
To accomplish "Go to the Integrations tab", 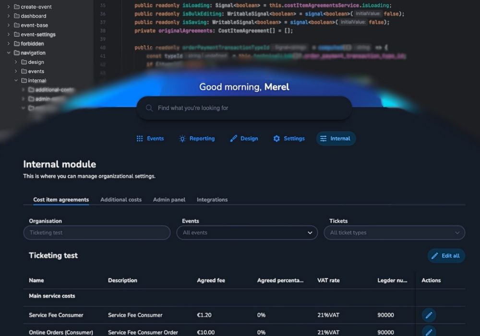I will pyautogui.click(x=212, y=200).
